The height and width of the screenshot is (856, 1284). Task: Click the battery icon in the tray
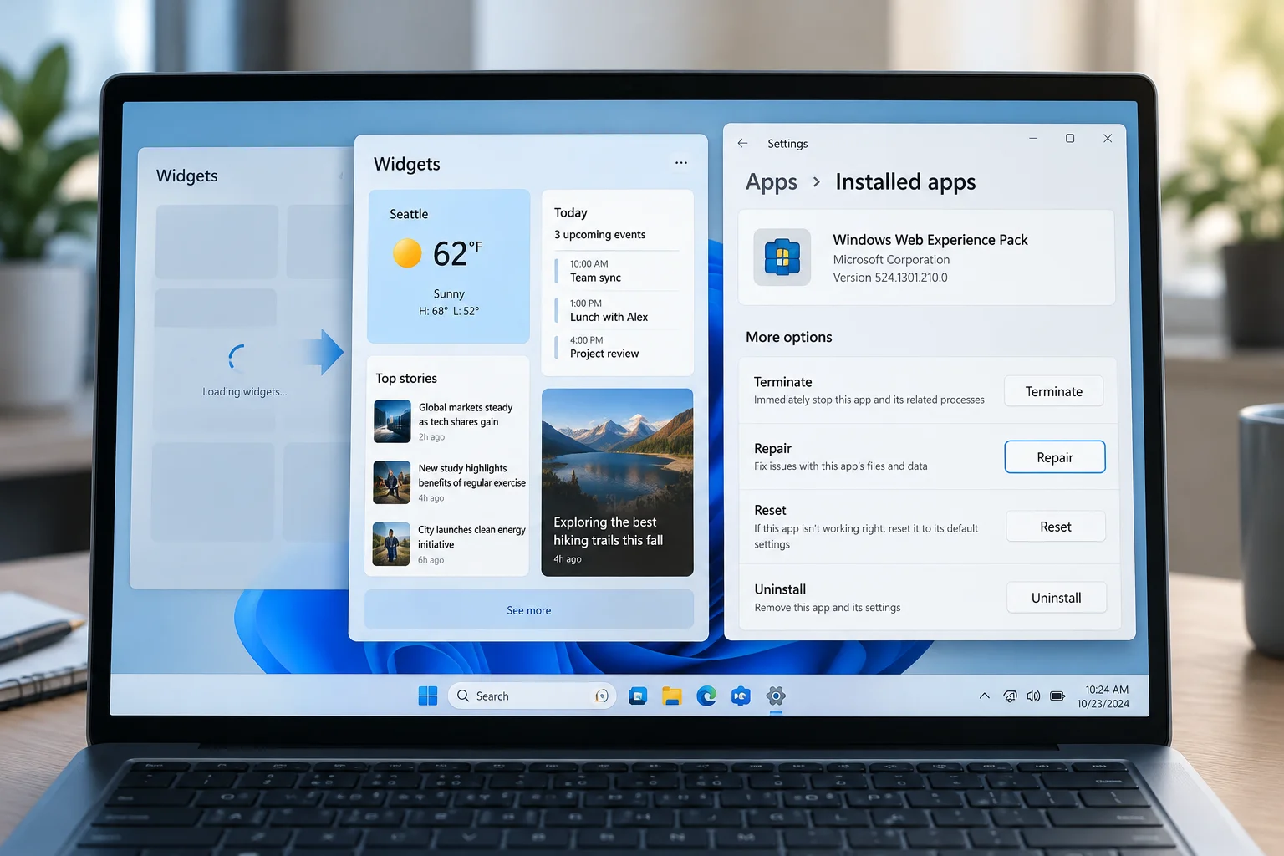(x=1057, y=695)
